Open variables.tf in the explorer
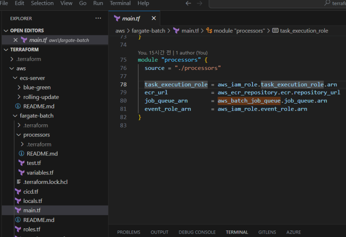Viewport: 346px width, 237px height. pyautogui.click(x=40, y=173)
